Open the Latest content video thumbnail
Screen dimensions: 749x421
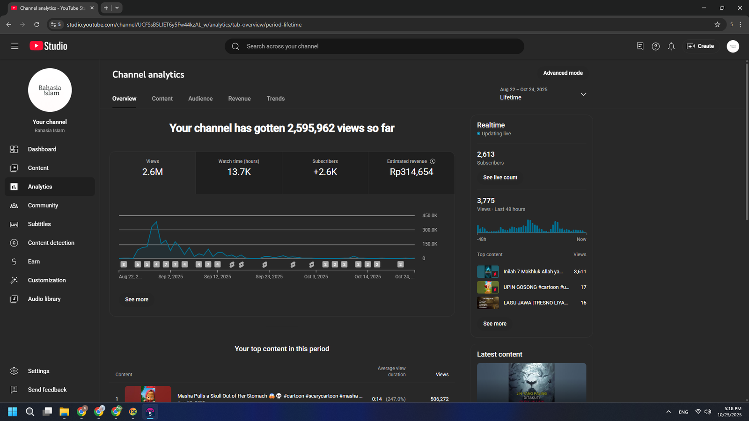tap(531, 383)
